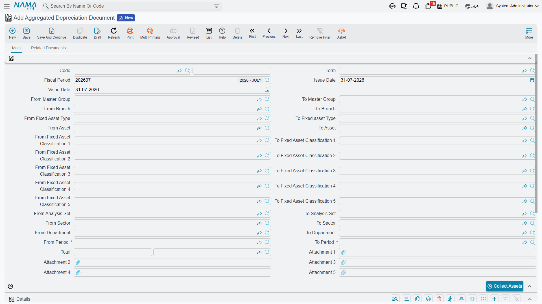Click the Revised toolbar icon

click(193, 33)
